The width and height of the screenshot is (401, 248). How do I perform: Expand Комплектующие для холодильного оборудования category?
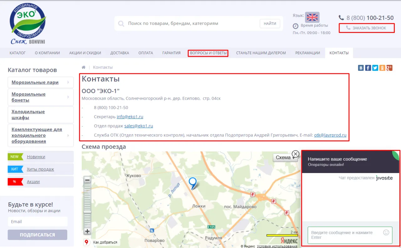pyautogui.click(x=68, y=135)
